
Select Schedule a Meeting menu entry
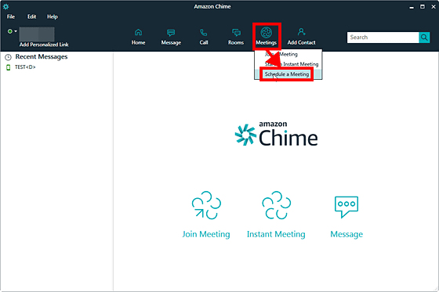(288, 74)
